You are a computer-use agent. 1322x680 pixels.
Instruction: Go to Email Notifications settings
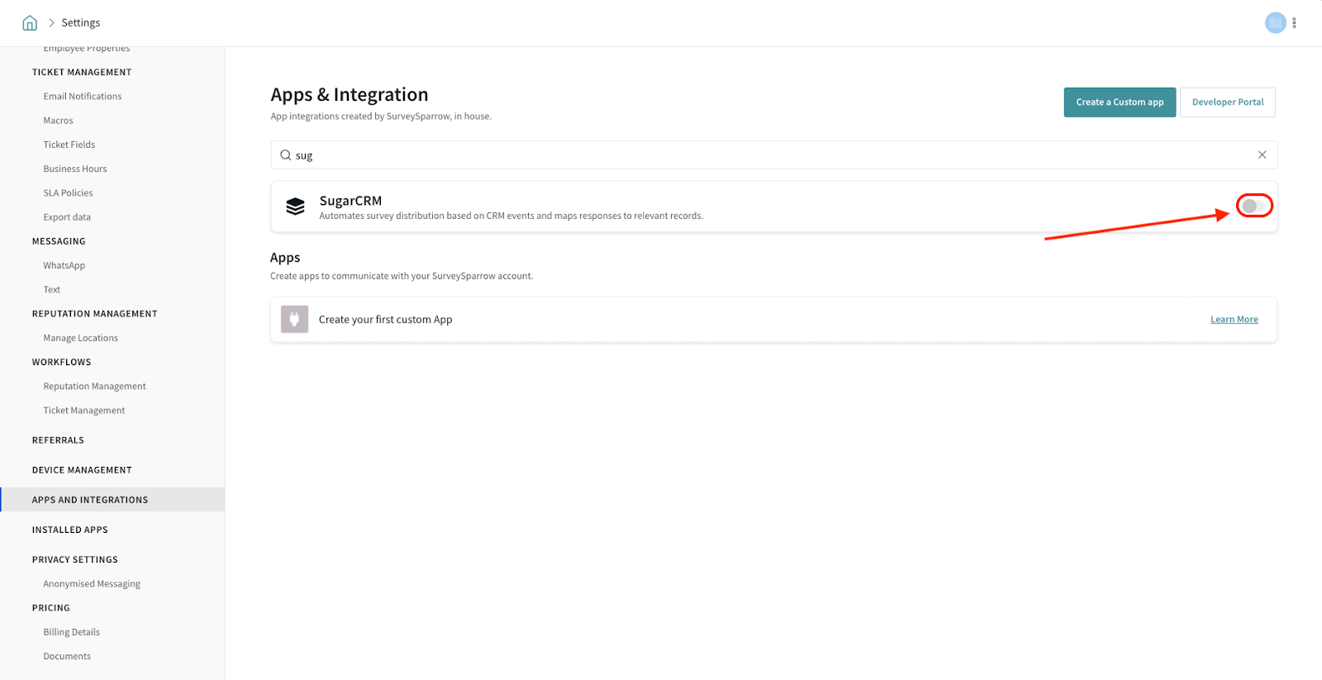click(83, 97)
